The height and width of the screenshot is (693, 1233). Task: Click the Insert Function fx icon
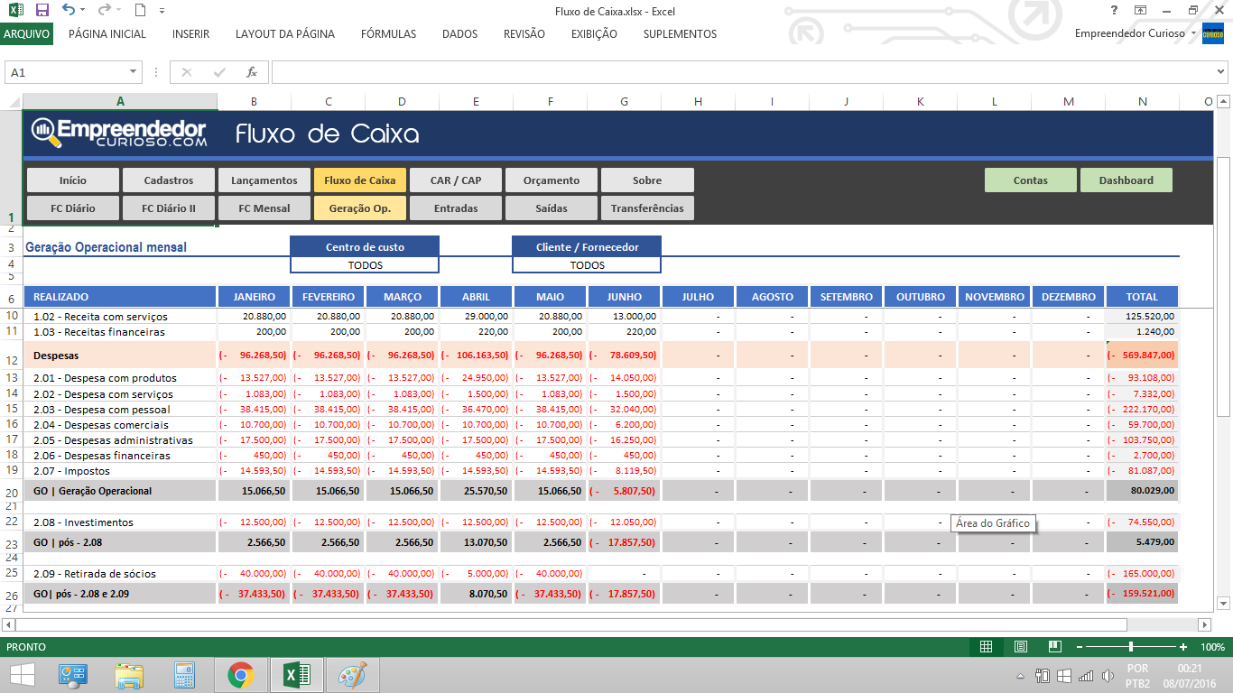[252, 72]
